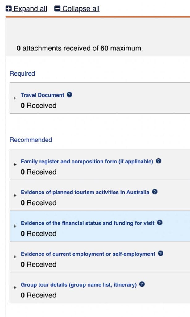Expand the planned tourism activities row
This screenshot has width=190, height=317.
15,195
